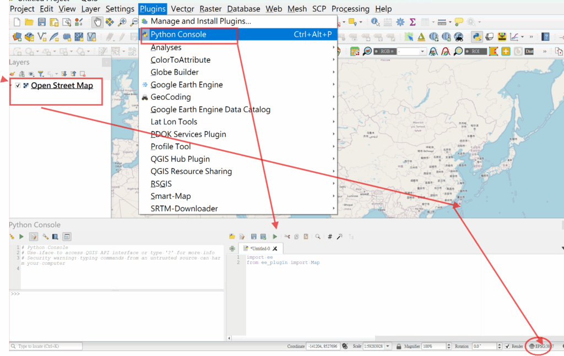Viewport: 564px width, 356px height.
Task: Click the Find Text magnifier in editor
Action: pos(318,237)
